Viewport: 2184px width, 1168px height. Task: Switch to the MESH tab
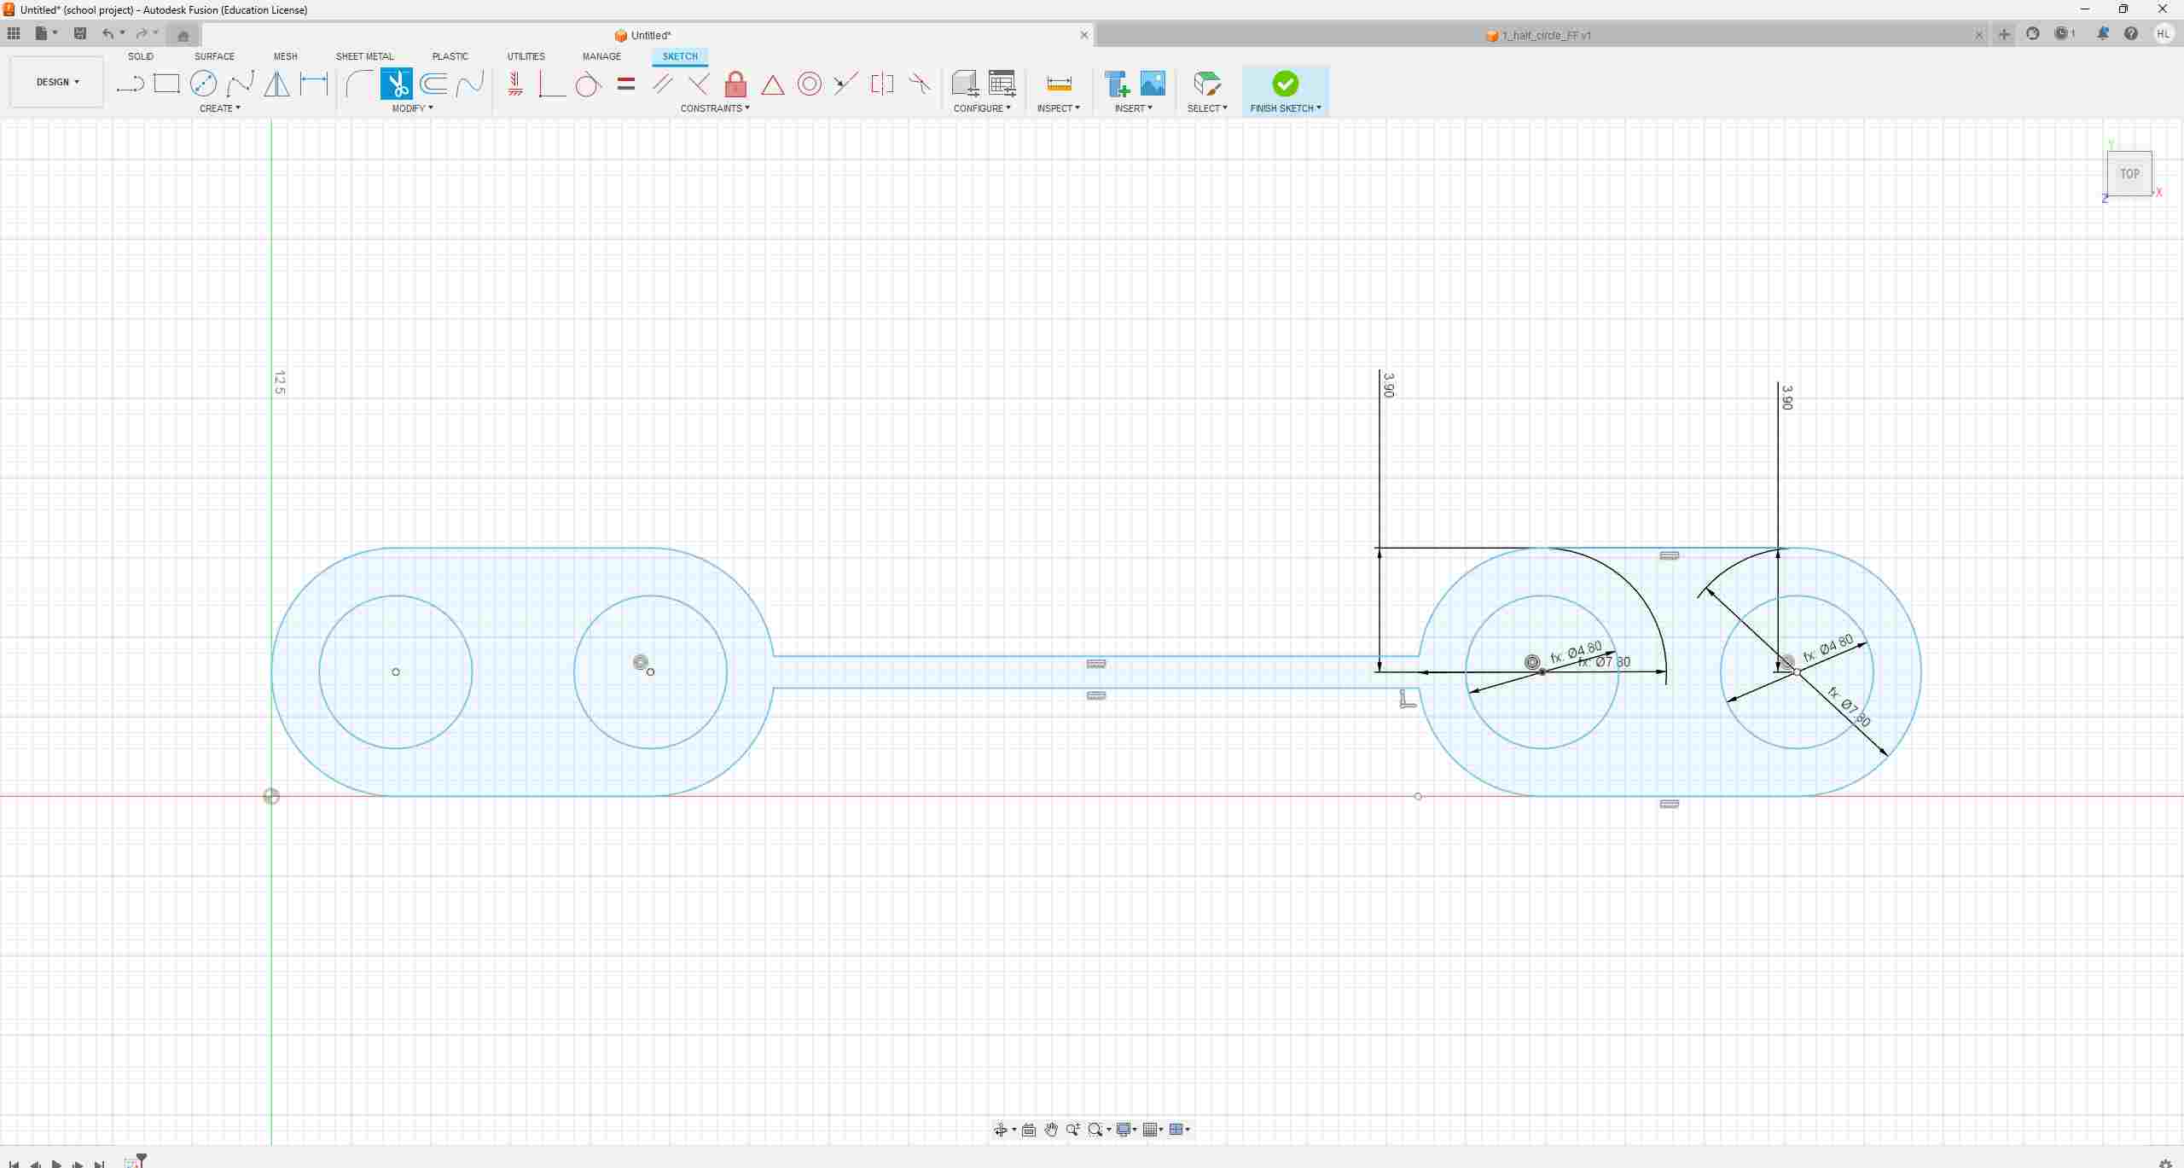pos(285,56)
